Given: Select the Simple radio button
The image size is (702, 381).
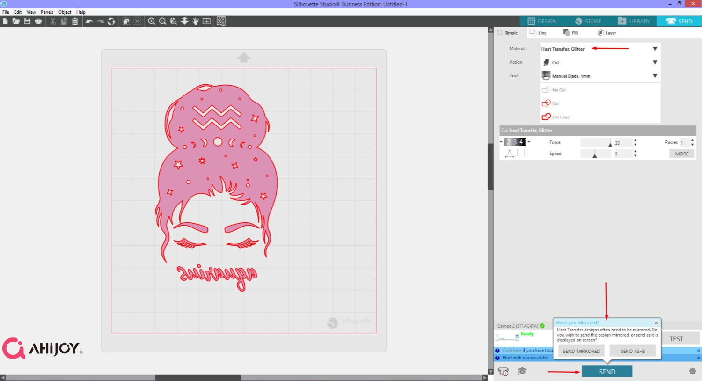Looking at the screenshot, I should click(x=500, y=33).
